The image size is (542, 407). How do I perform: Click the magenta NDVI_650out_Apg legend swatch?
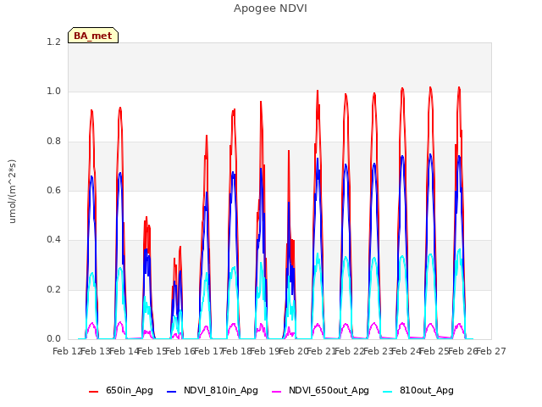point(277,392)
